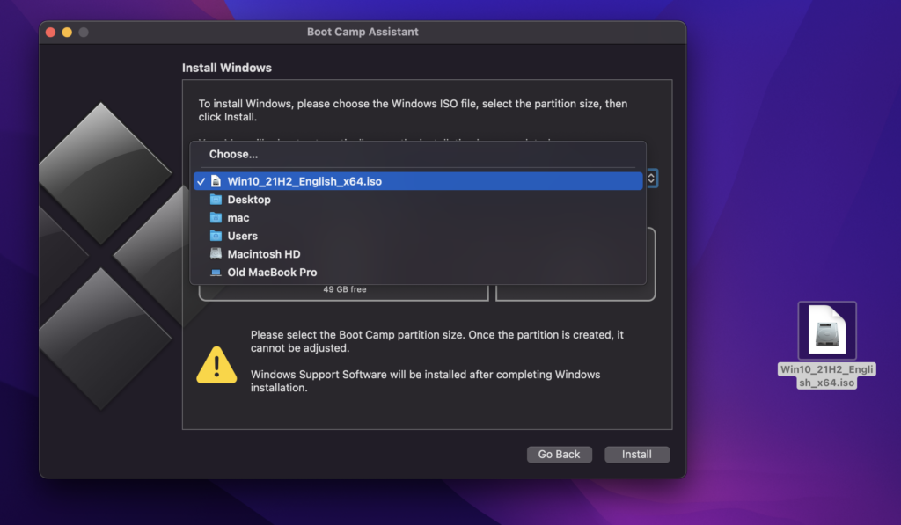The width and height of the screenshot is (901, 525).
Task: Click the Macintosh HD disk icon
Action: pyautogui.click(x=216, y=253)
